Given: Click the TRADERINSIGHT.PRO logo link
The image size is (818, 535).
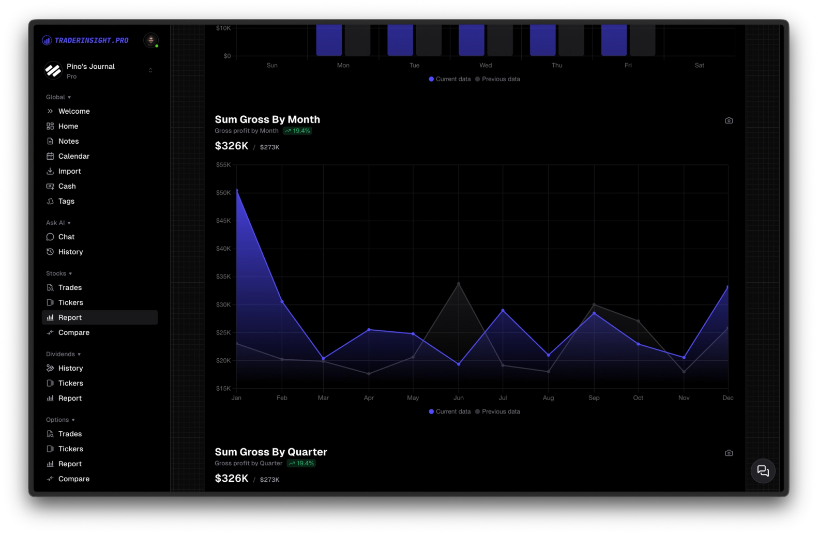Looking at the screenshot, I should point(85,40).
